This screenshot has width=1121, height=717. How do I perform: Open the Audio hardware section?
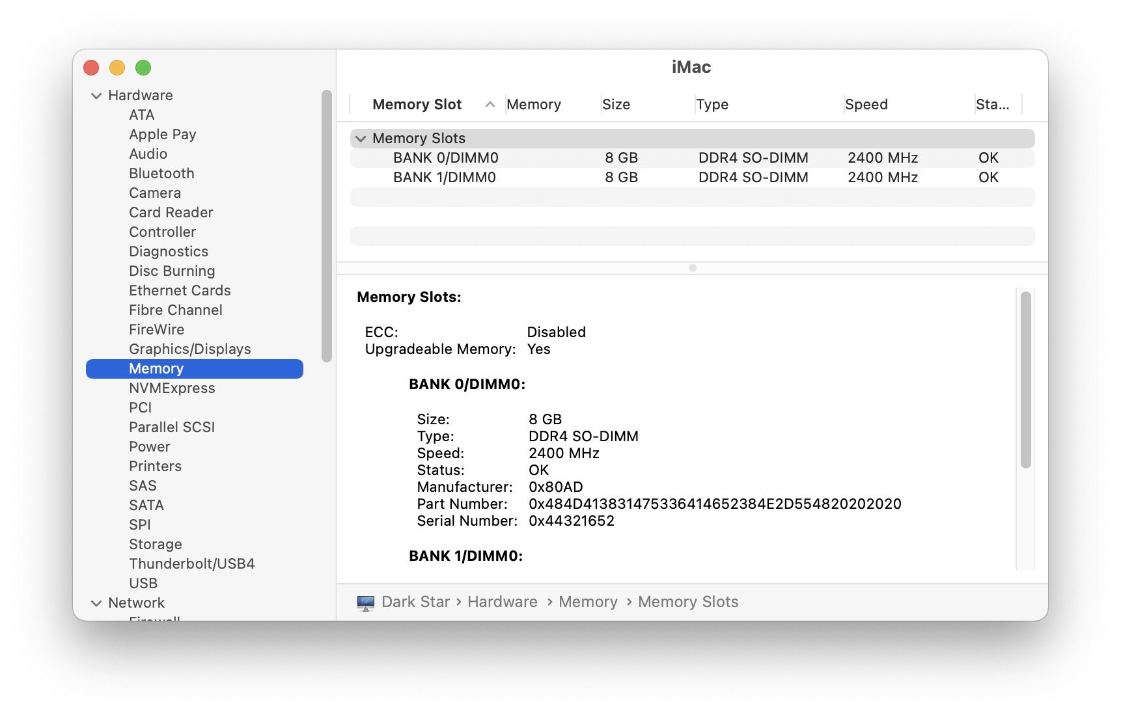click(x=148, y=154)
